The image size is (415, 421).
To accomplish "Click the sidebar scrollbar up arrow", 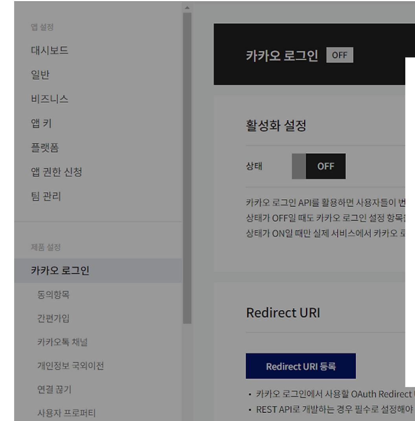I will coord(187,8).
